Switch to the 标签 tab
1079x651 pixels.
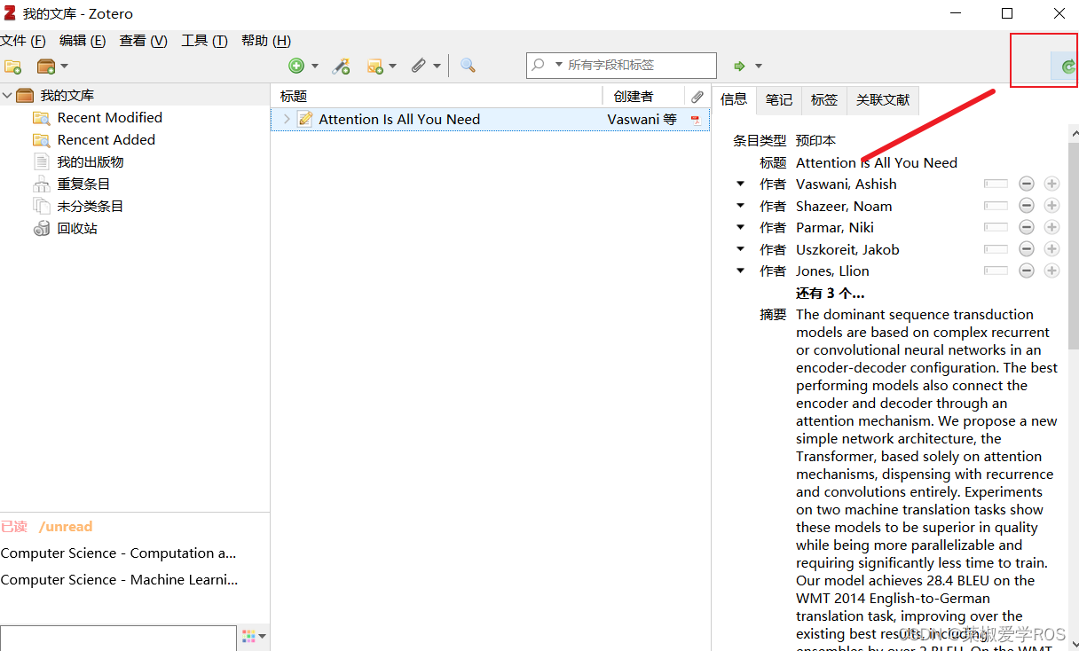point(824,99)
